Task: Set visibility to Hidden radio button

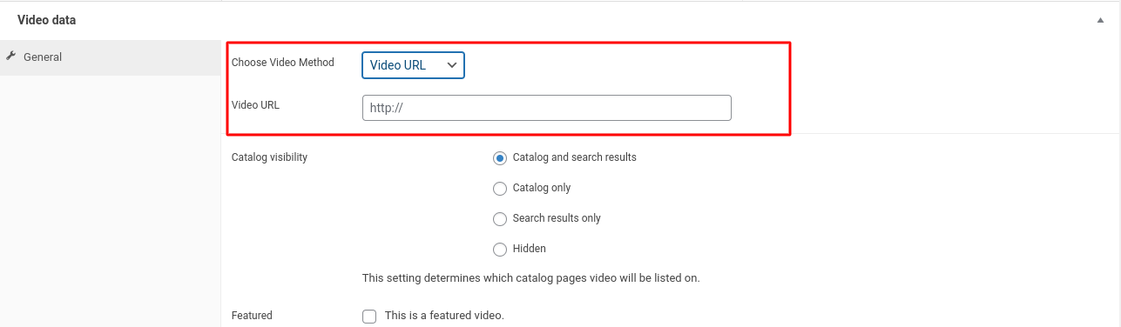Action: pyautogui.click(x=500, y=250)
